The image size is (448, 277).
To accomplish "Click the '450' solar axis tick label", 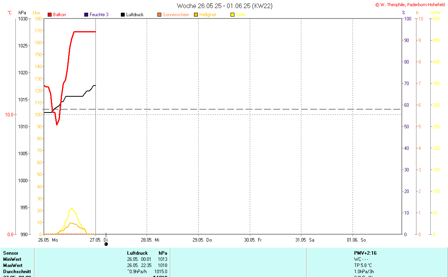I will point(436,40).
